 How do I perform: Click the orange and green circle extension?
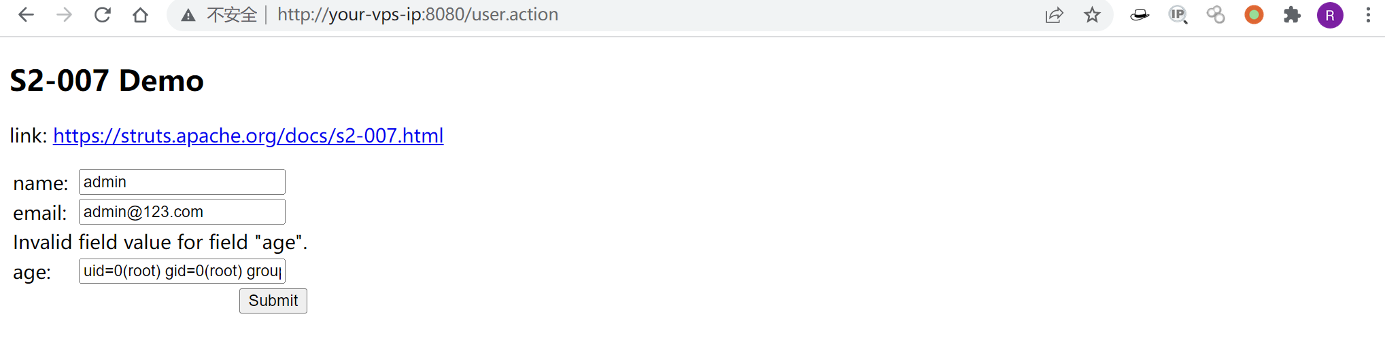coord(1254,15)
